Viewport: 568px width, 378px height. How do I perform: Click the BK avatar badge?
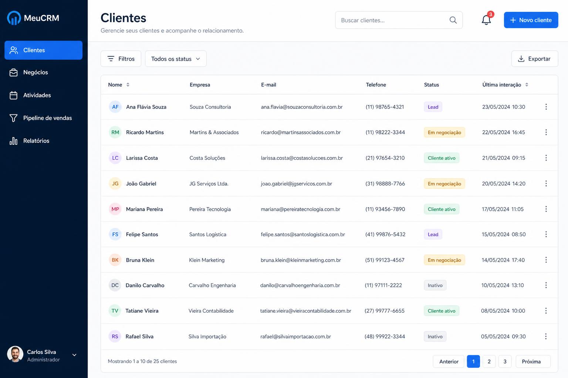point(115,260)
